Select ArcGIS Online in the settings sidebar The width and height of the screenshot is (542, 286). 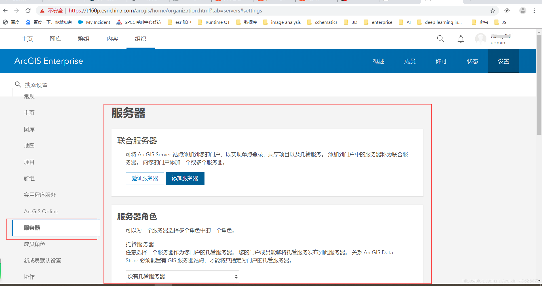coord(41,211)
